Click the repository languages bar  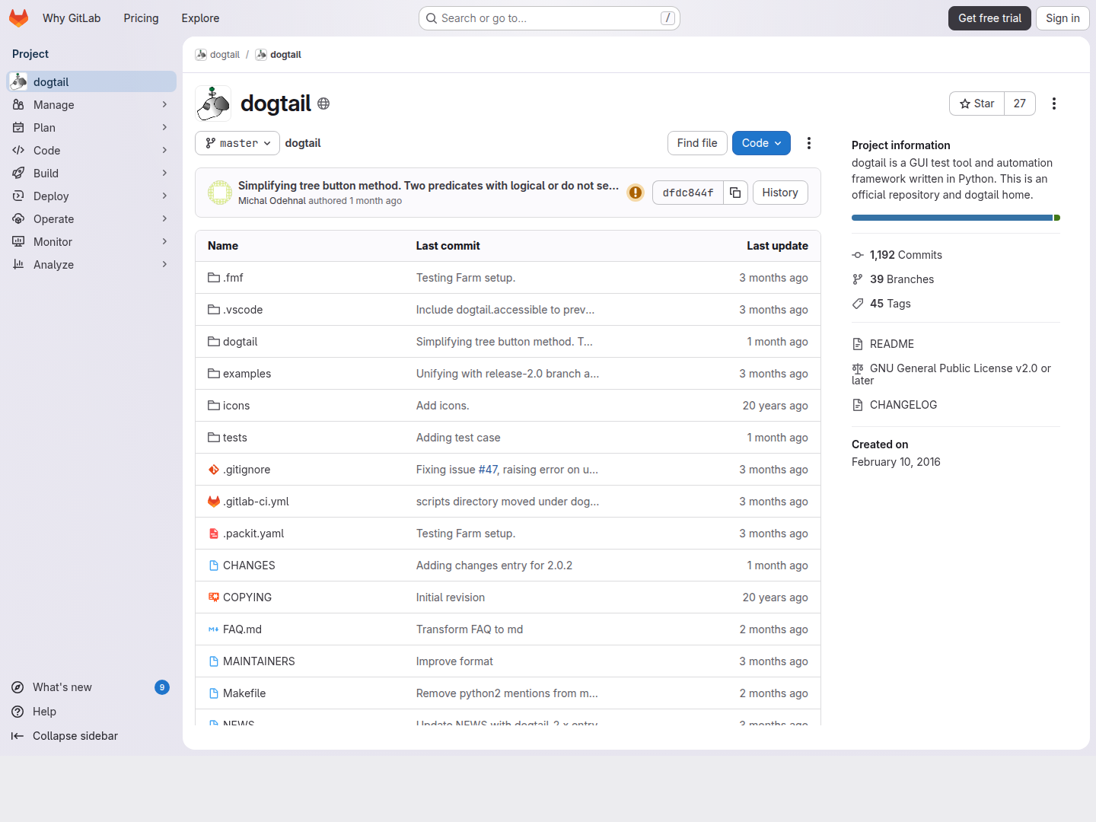coord(956,218)
